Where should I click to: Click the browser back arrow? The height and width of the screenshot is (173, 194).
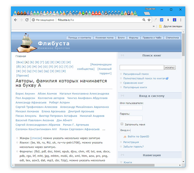coord(16,20)
